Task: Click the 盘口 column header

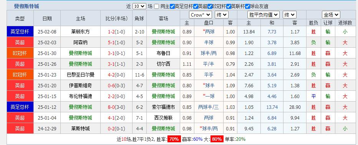Action: [209, 23]
